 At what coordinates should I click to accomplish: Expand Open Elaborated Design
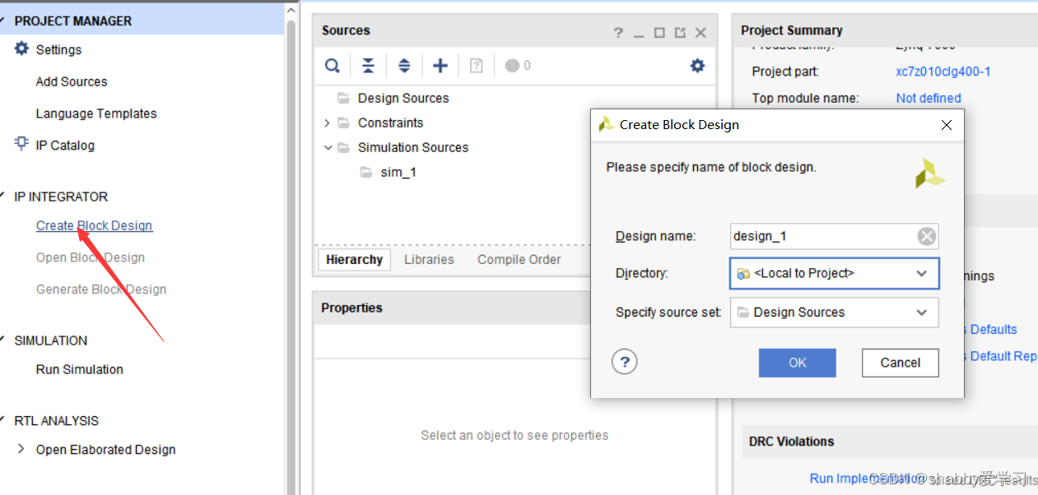(x=21, y=449)
